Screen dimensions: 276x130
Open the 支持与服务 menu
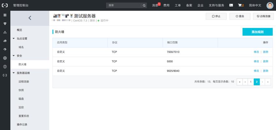217,6
